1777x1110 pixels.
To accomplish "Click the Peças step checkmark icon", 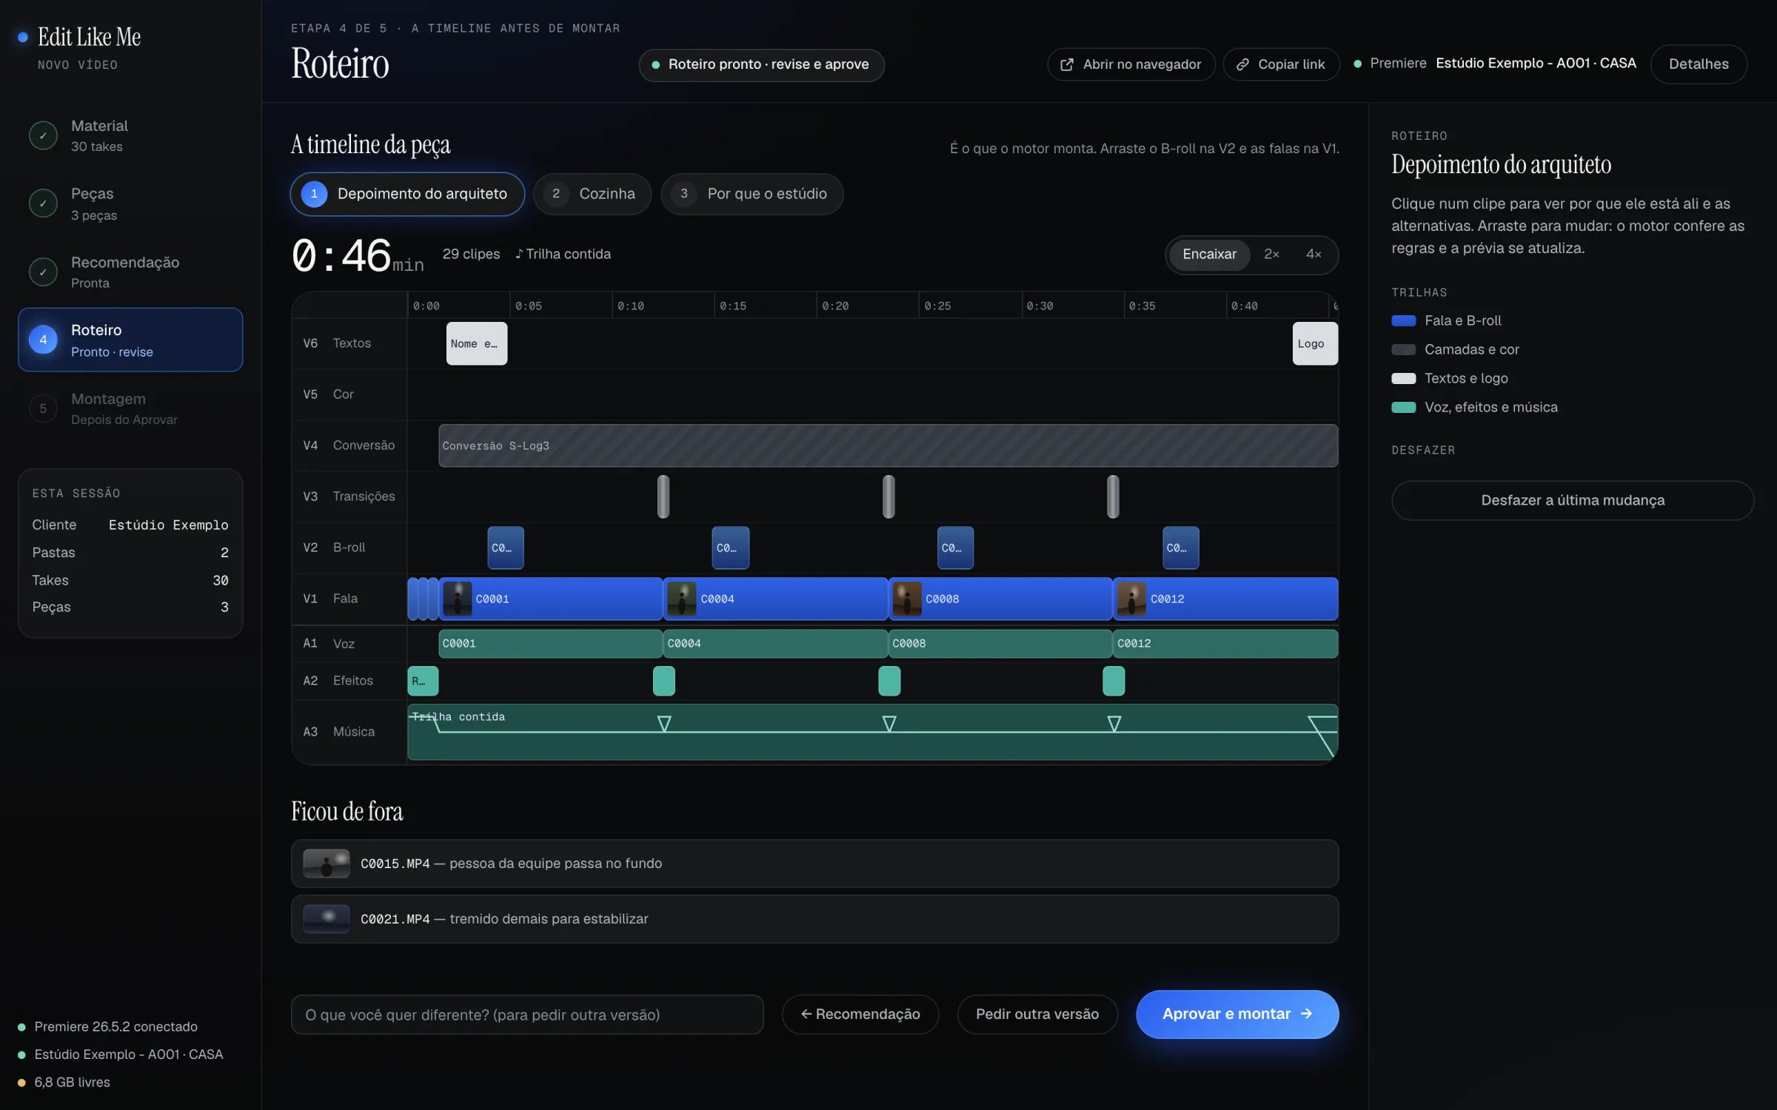I will (x=43, y=203).
